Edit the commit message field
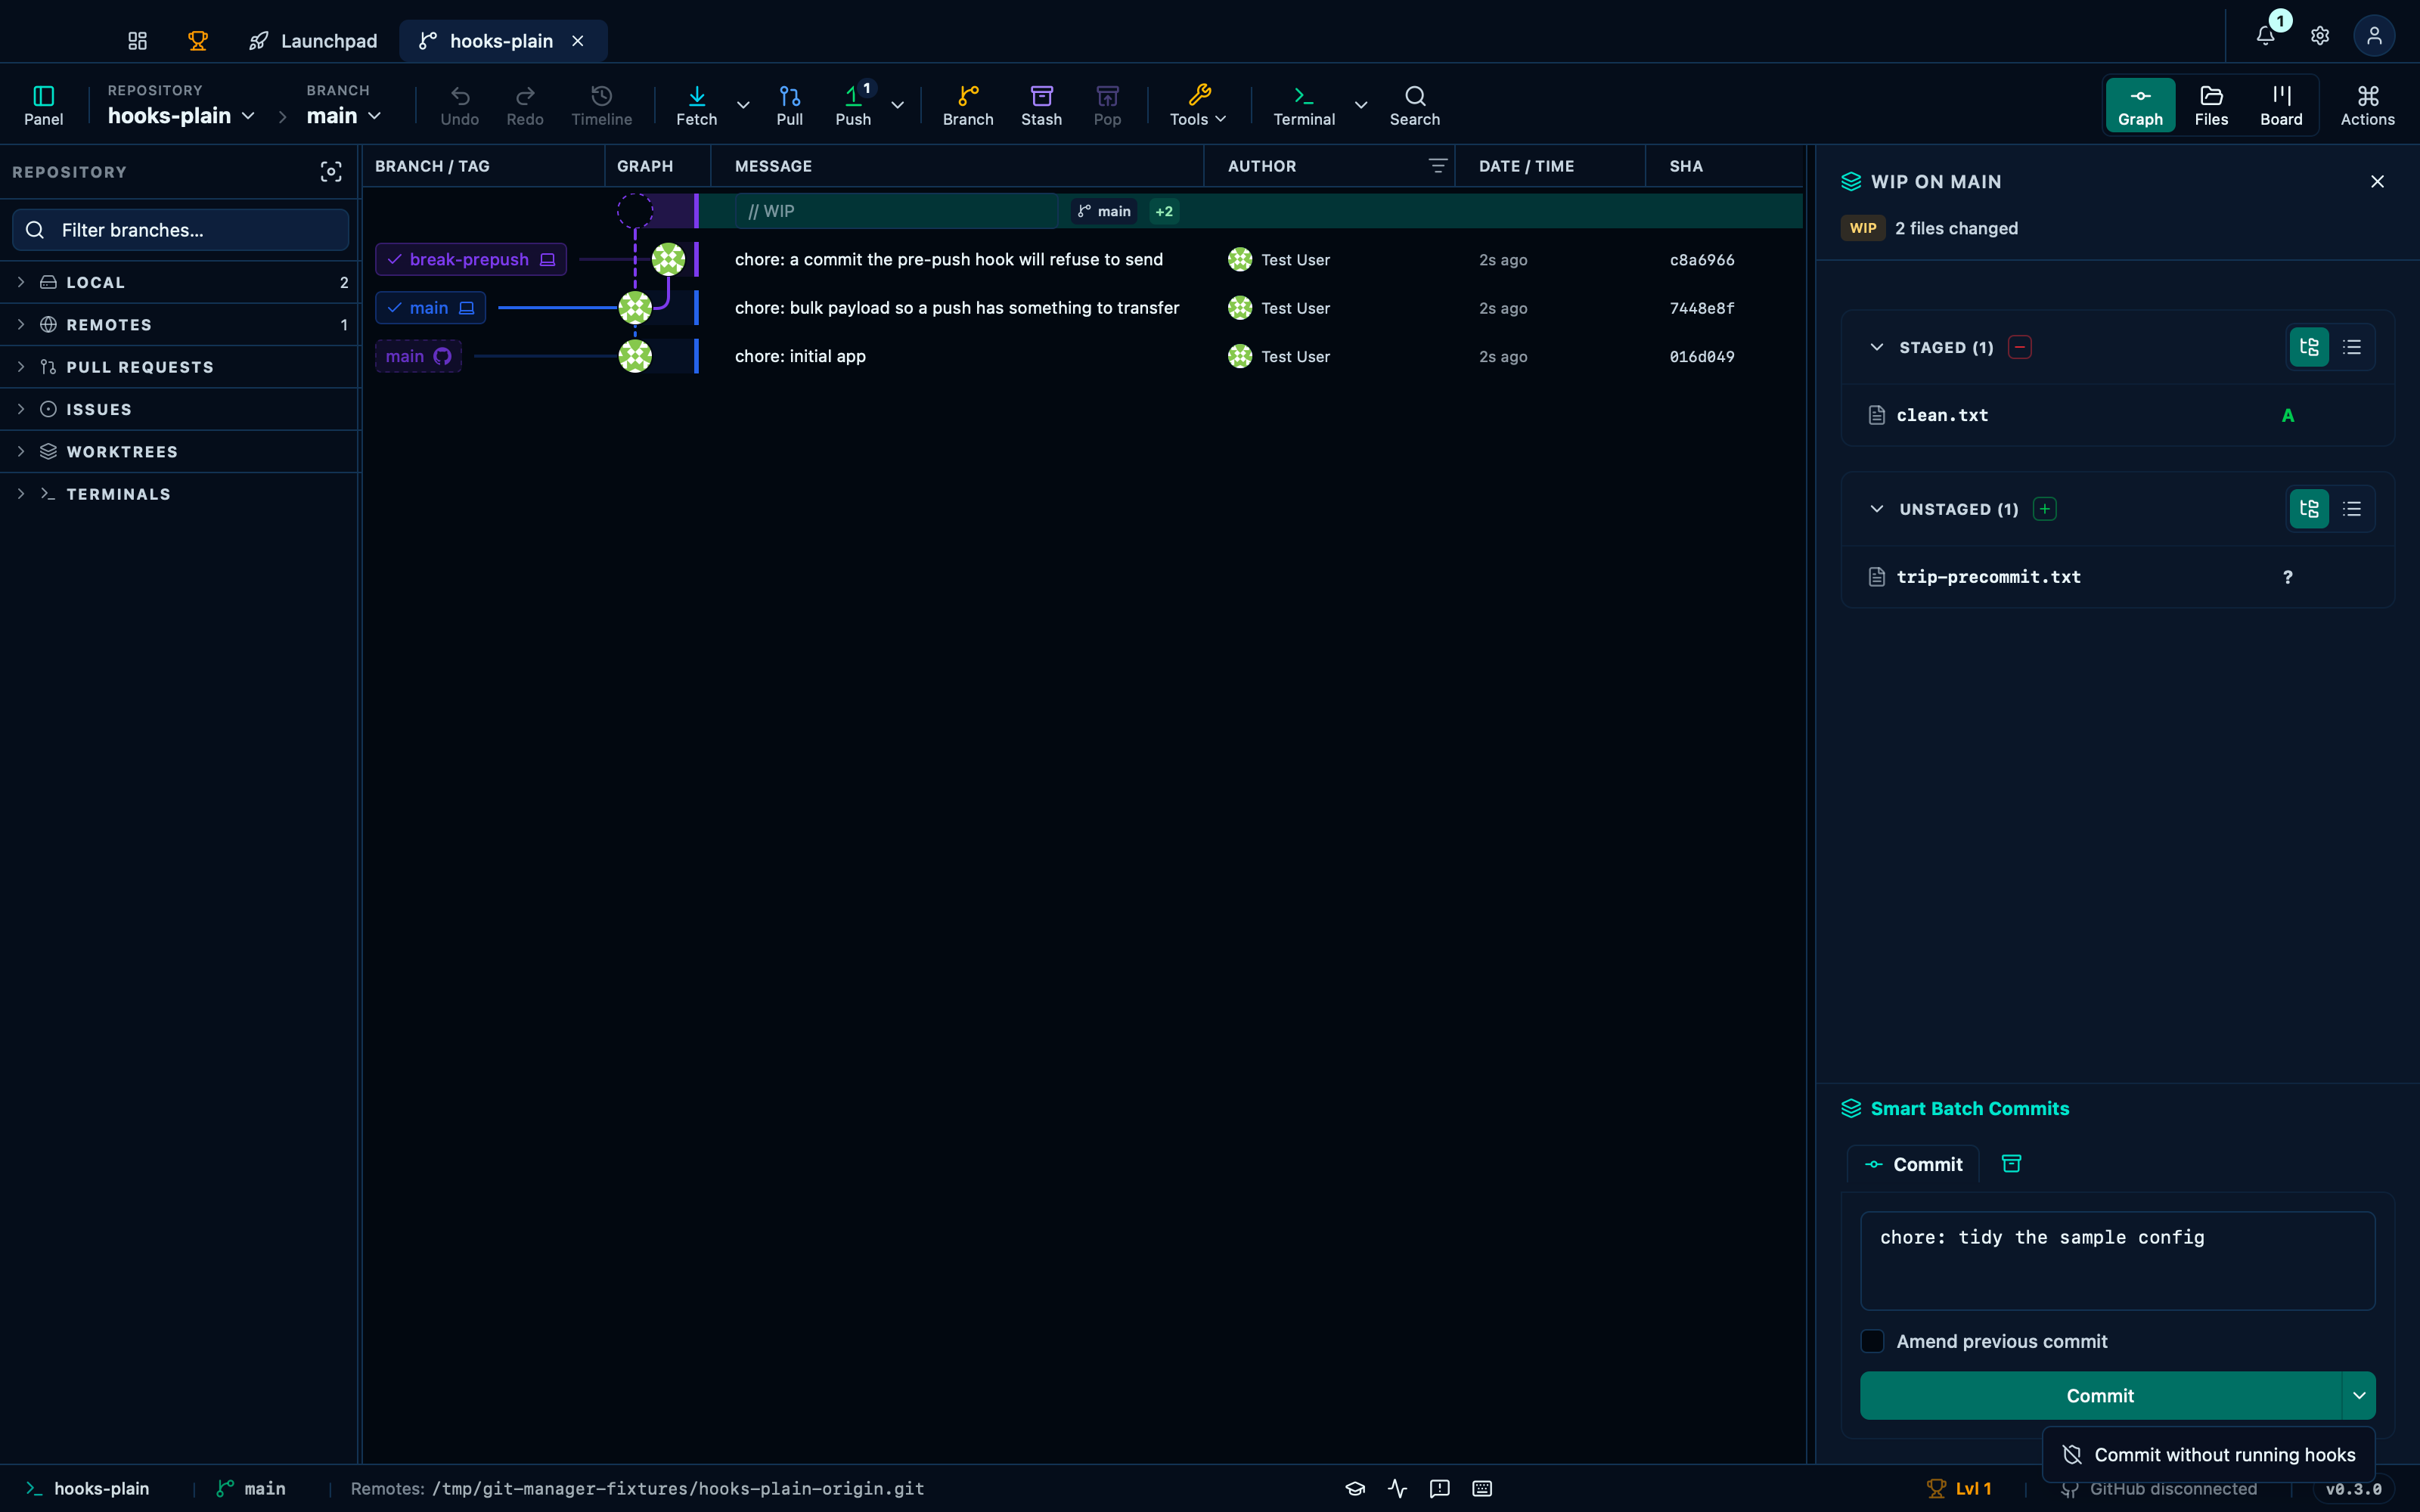 (2117, 1260)
